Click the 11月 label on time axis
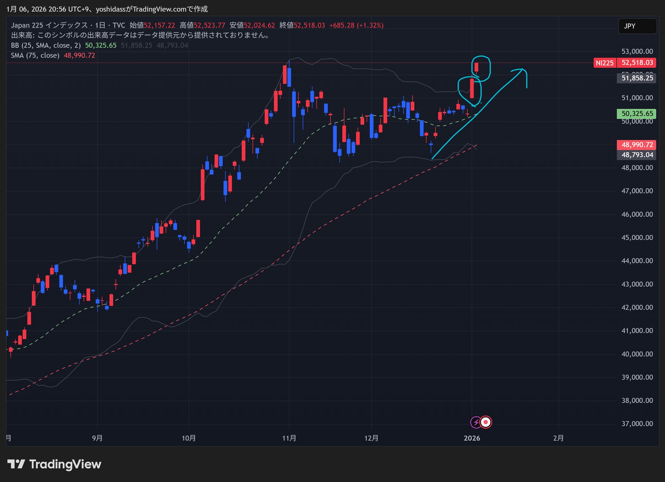 289,438
